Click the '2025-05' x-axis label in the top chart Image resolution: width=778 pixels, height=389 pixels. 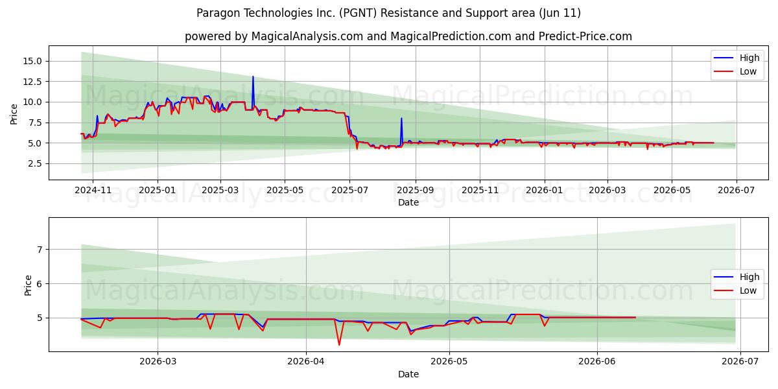284,190
